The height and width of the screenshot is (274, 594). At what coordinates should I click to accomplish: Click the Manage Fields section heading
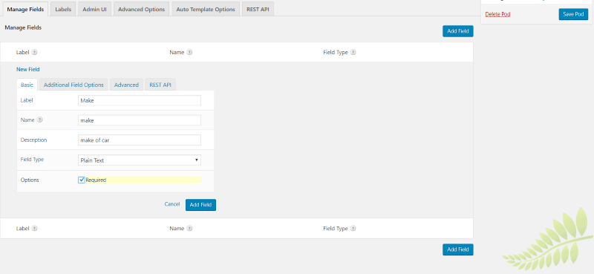tap(23, 27)
